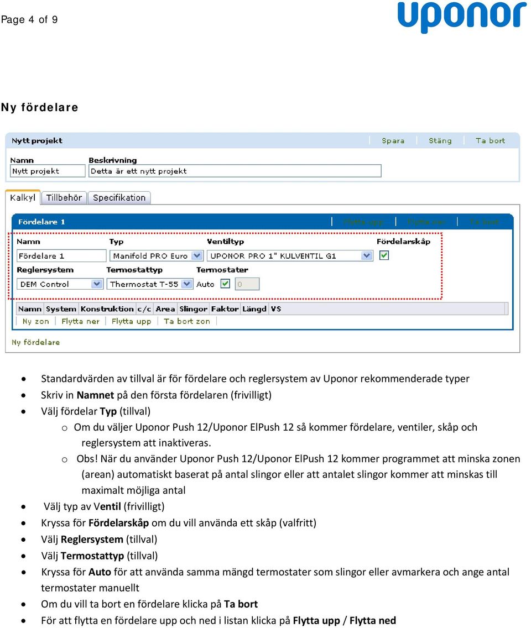Click the Konstruktion column header
This screenshot has height=628, width=531.
point(107,309)
